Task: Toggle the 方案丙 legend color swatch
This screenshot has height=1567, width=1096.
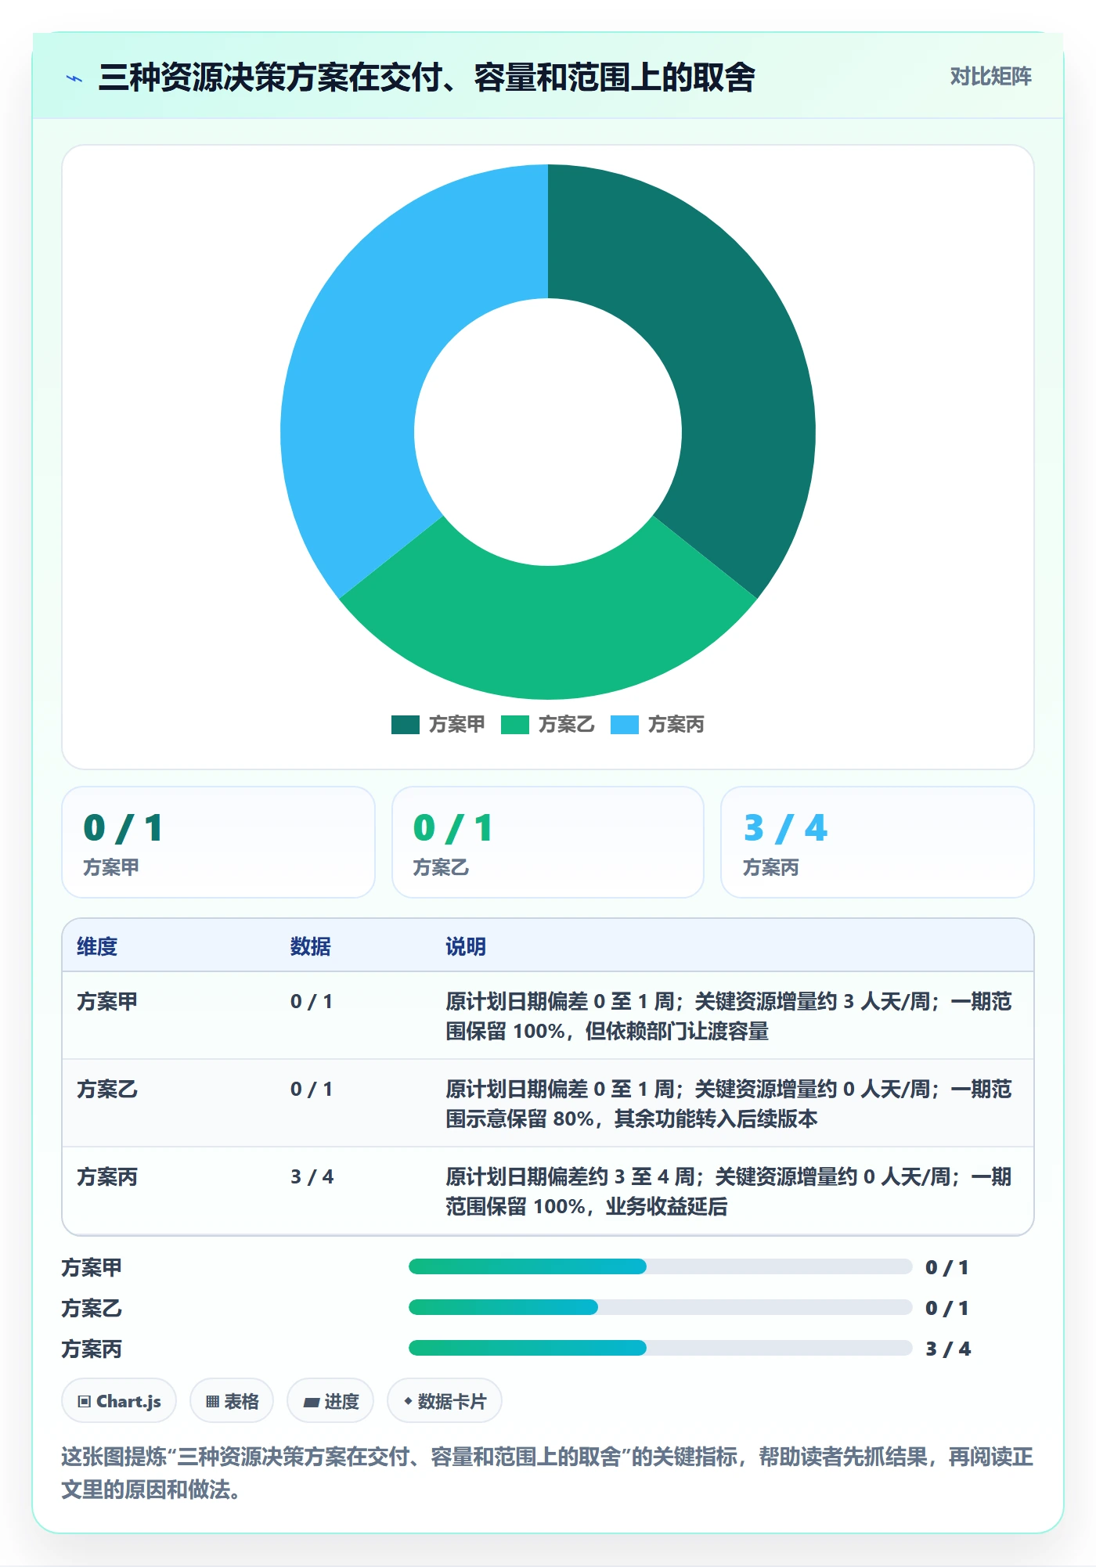Action: pos(625,725)
